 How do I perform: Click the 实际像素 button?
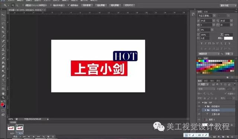(x=87, y=5)
